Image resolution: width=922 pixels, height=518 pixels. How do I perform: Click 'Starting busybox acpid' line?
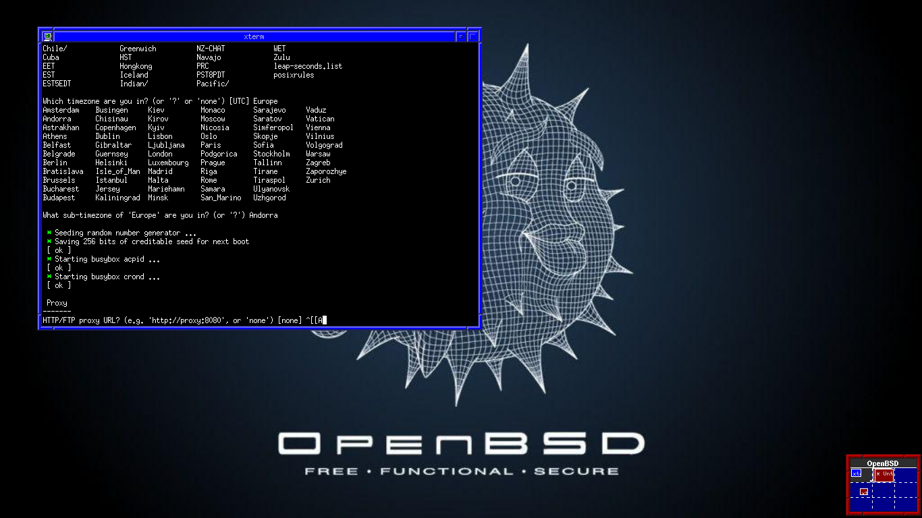coord(103,259)
